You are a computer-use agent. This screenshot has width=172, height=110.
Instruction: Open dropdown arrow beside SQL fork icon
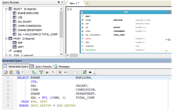22,72
